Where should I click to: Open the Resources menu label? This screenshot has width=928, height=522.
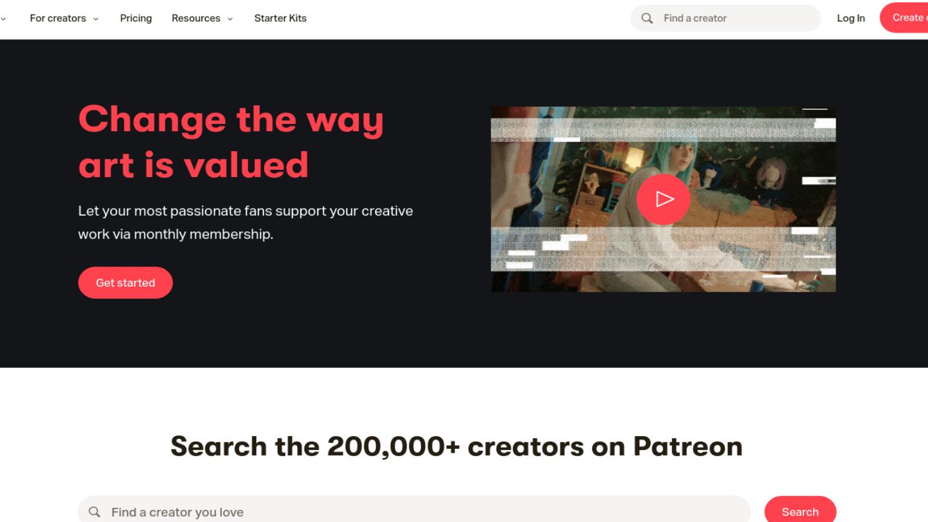point(196,18)
